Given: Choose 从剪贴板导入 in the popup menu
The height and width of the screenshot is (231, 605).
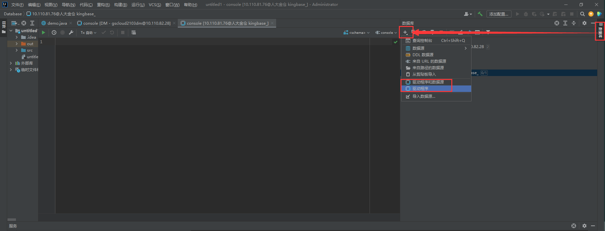Looking at the screenshot, I should [x=436, y=74].
